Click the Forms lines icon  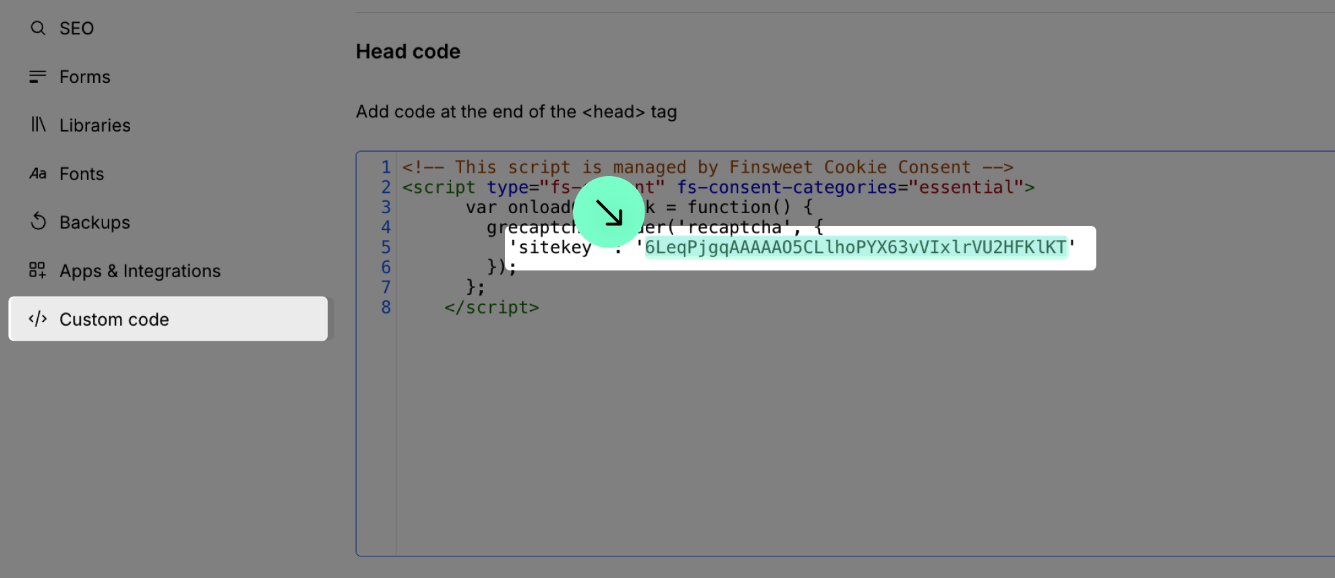(x=38, y=77)
